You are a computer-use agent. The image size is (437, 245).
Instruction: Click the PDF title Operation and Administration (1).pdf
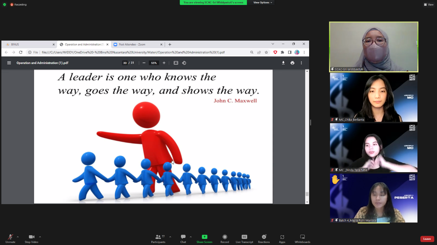tap(42, 63)
